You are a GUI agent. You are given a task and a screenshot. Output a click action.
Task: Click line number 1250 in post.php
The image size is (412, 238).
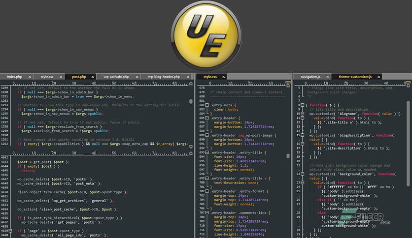[4, 92]
